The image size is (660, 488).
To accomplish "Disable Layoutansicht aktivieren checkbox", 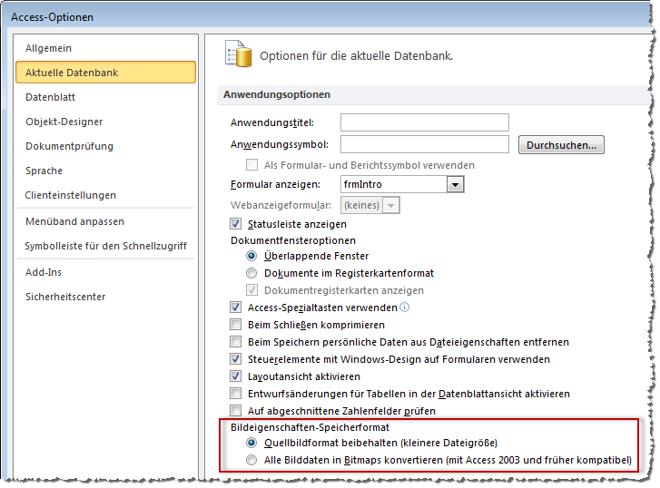I will [x=236, y=376].
